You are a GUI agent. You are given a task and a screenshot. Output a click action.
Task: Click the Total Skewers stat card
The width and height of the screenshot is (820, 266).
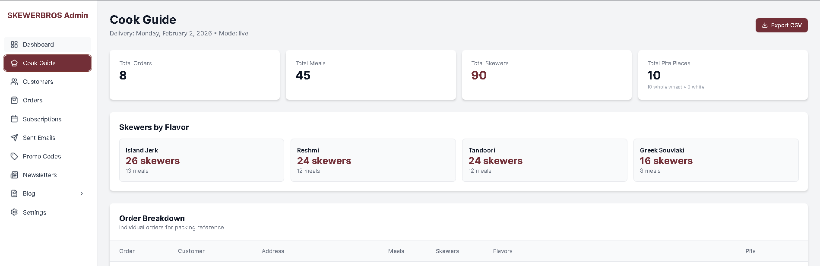tap(546, 75)
